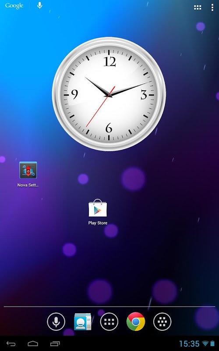The height and width of the screenshot is (351, 219).
Task: Launch the Play Store app
Action: (98, 208)
